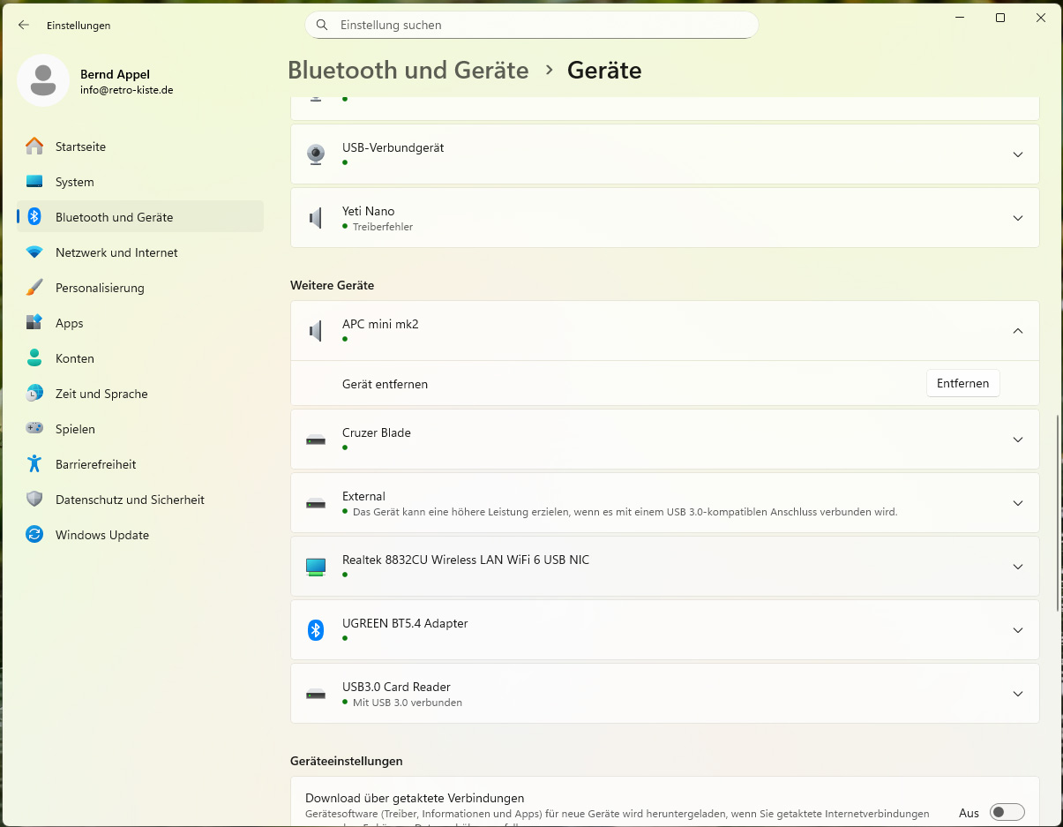Click the Bluetooth icon beside UGREEN BT5.4 Adapter
The image size is (1063, 827).
tap(316, 630)
